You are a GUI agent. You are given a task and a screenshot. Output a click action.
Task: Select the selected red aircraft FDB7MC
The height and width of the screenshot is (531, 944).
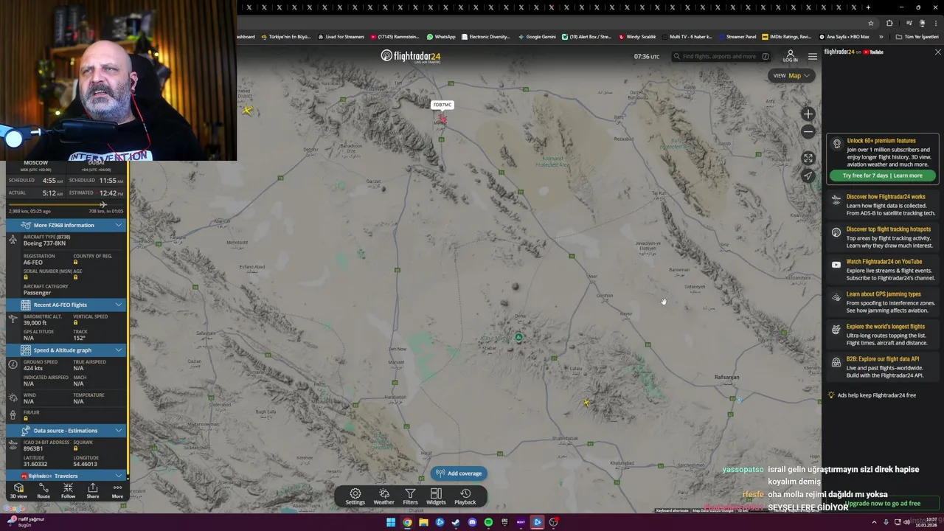[442, 119]
